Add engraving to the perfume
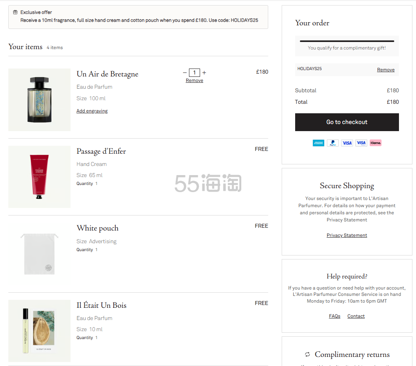 tap(92, 111)
